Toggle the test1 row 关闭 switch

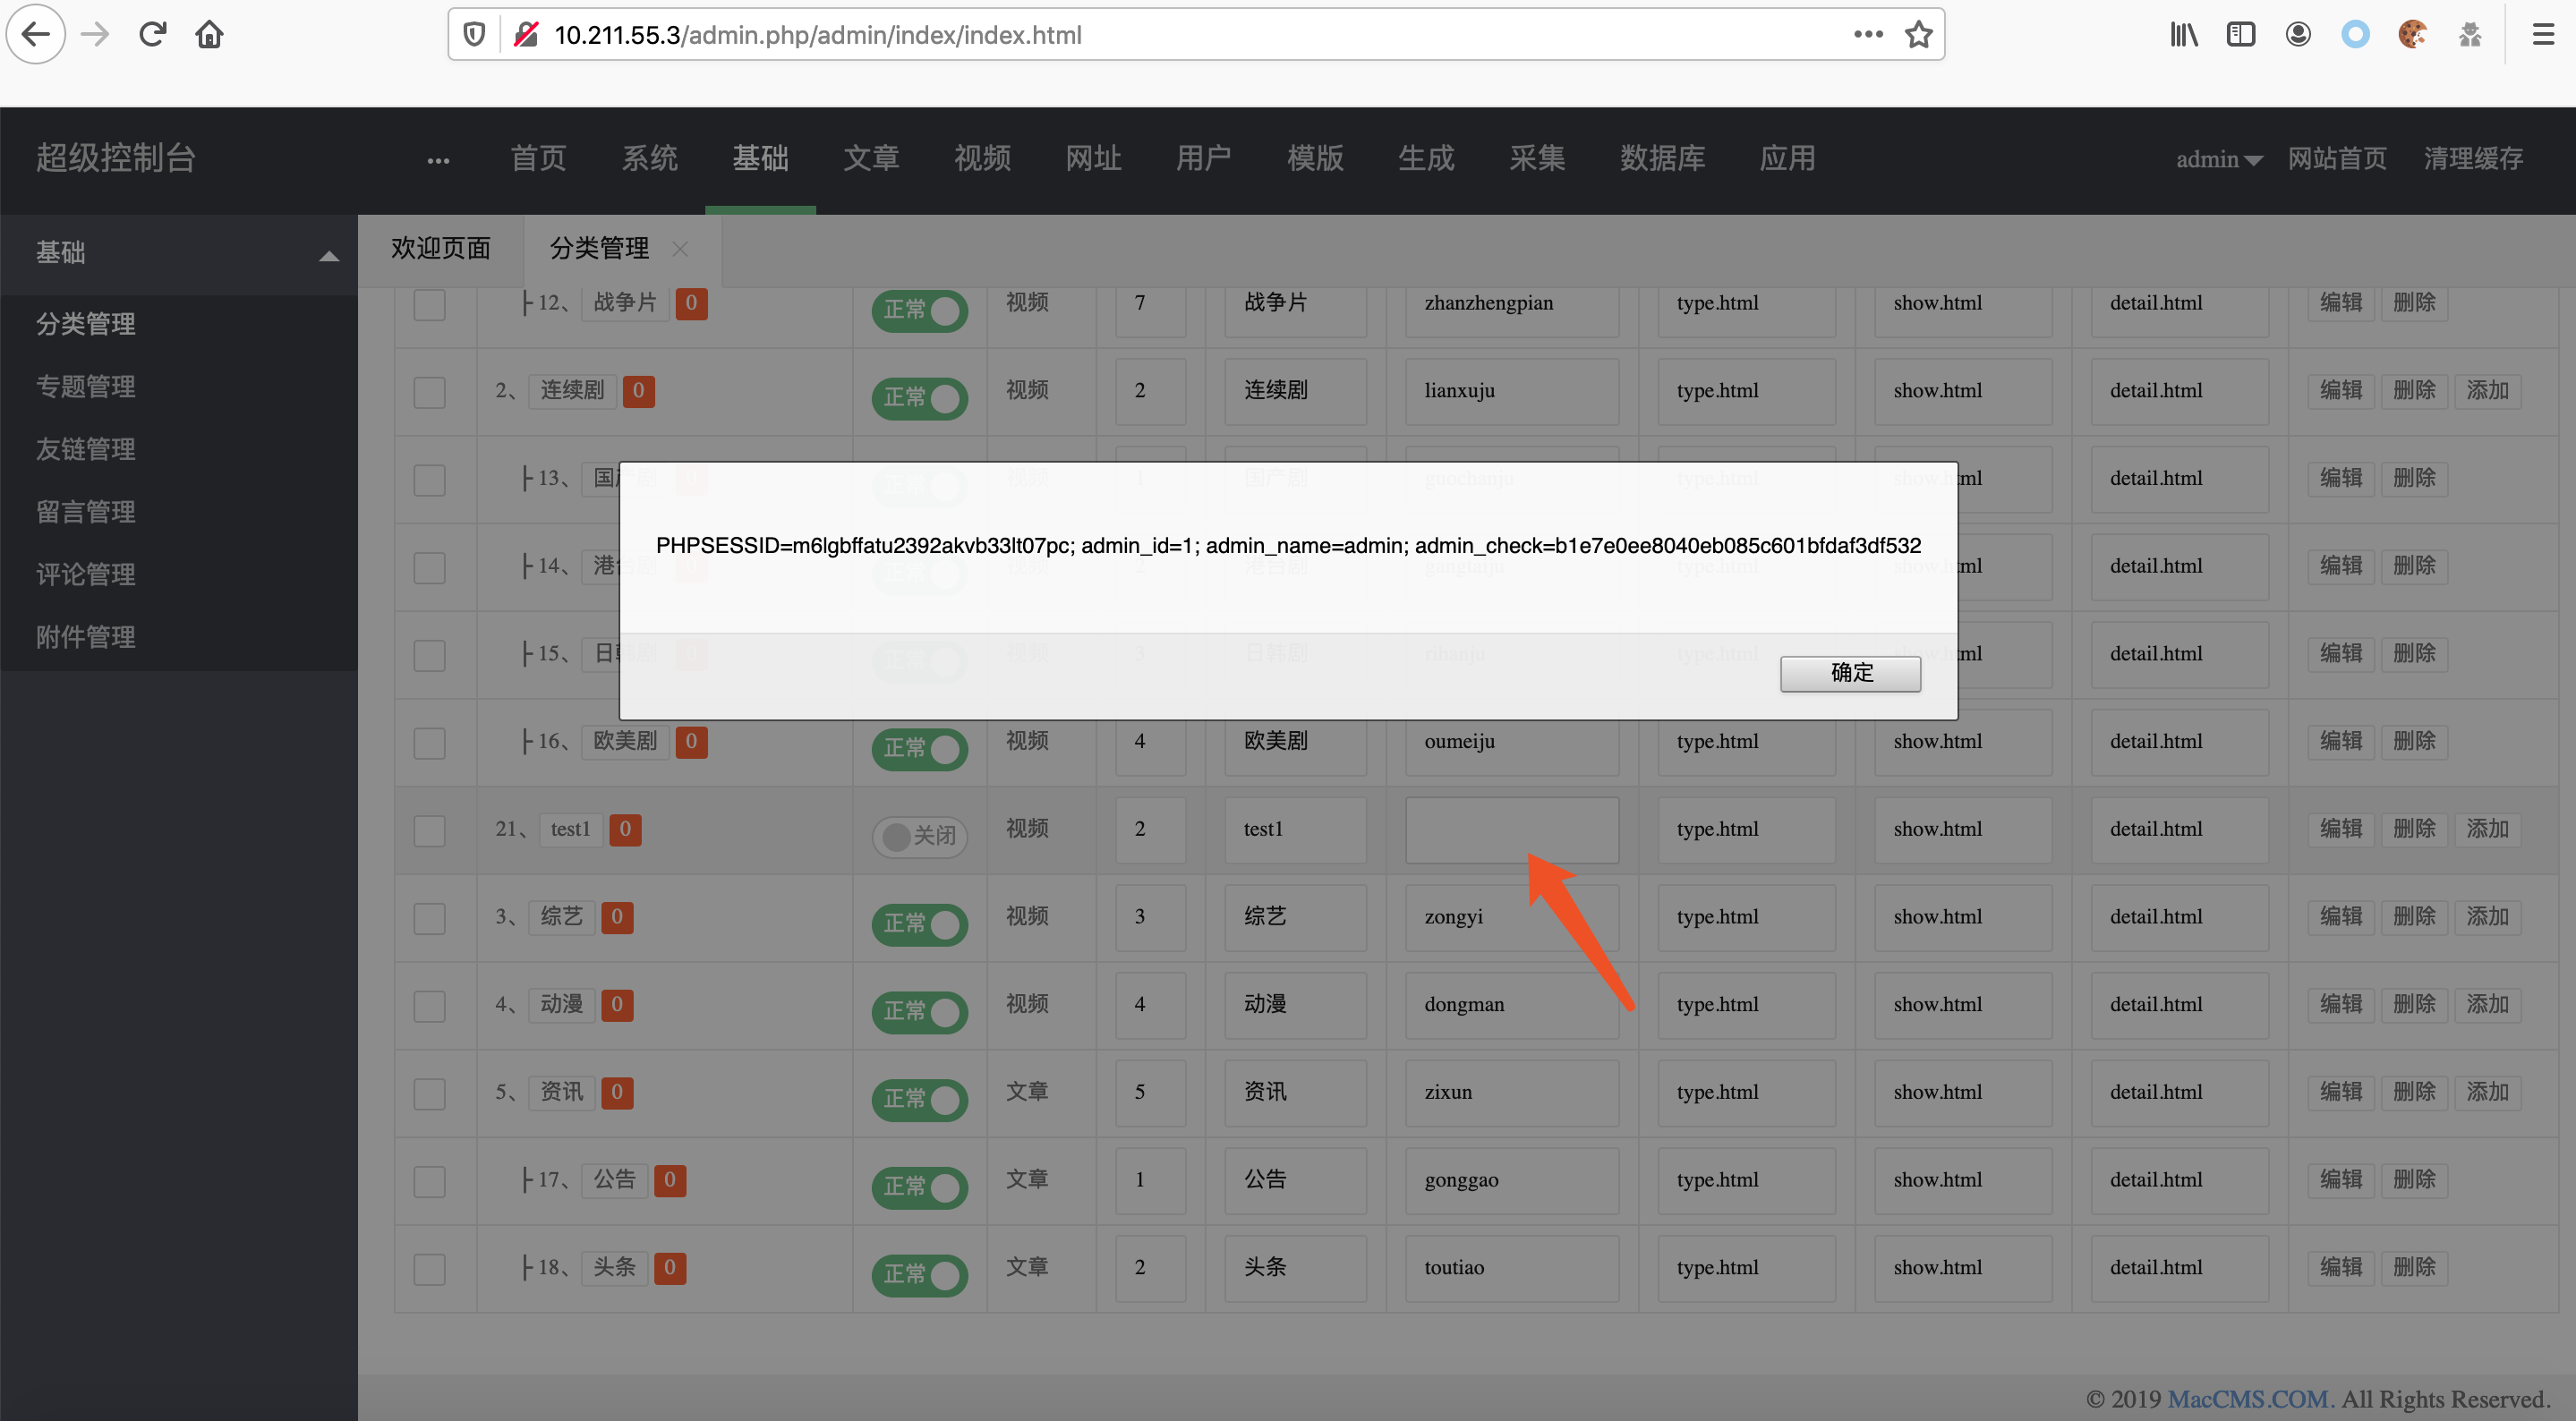pos(919,835)
